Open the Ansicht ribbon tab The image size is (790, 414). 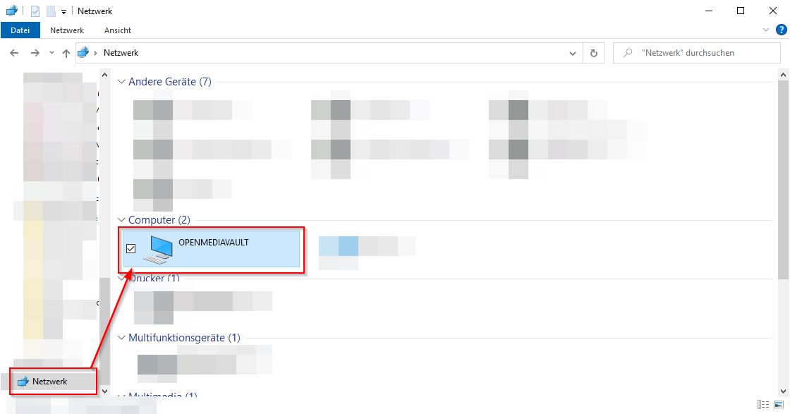pos(118,30)
